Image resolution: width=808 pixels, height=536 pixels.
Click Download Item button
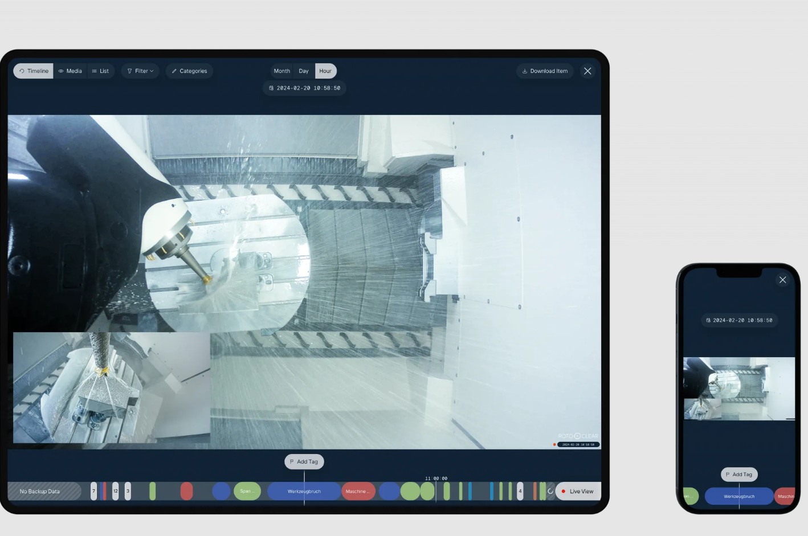pyautogui.click(x=545, y=71)
